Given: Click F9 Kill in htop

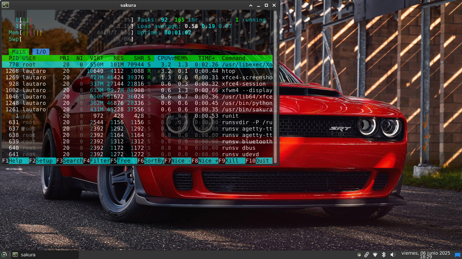Looking at the screenshot, I should coord(232,161).
